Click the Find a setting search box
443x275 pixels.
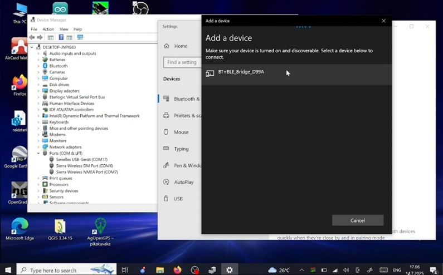(x=182, y=62)
